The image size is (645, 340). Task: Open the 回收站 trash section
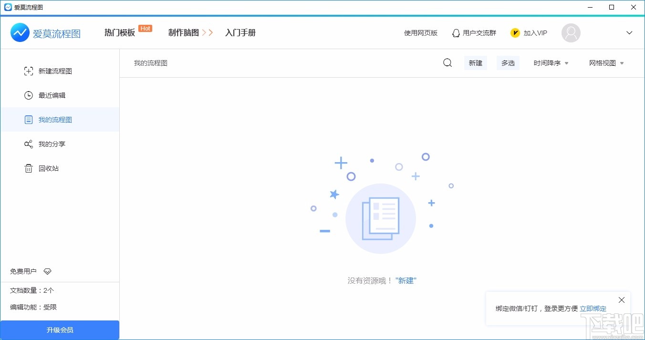click(29, 168)
